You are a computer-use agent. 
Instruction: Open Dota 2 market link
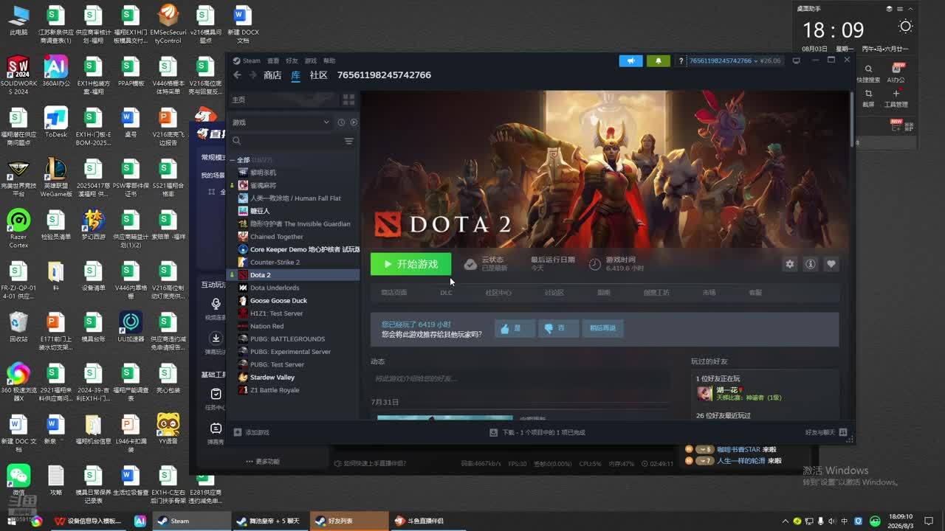(709, 293)
